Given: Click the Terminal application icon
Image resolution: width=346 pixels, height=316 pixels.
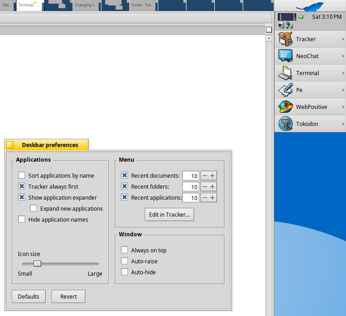Looking at the screenshot, I should (x=285, y=73).
